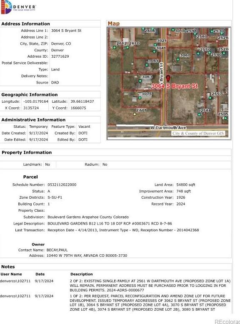Select the green marker for address 2557
240x324 pixels.
click(x=210, y=98)
